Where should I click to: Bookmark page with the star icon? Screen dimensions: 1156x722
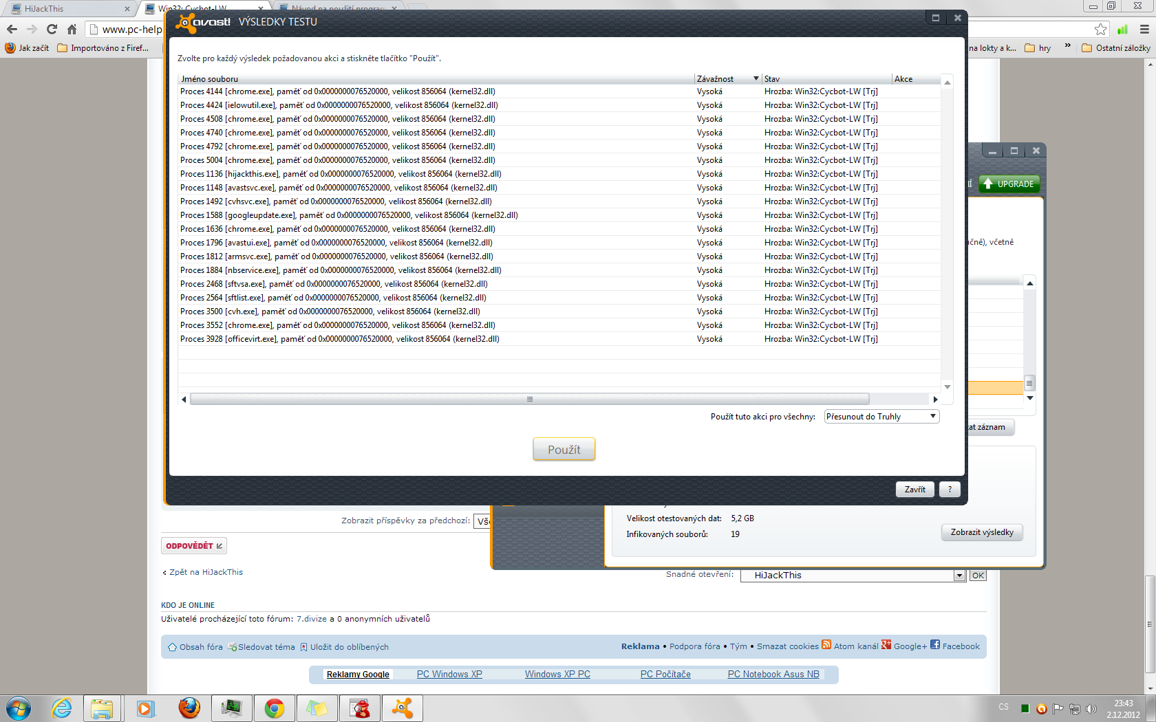click(x=1101, y=29)
